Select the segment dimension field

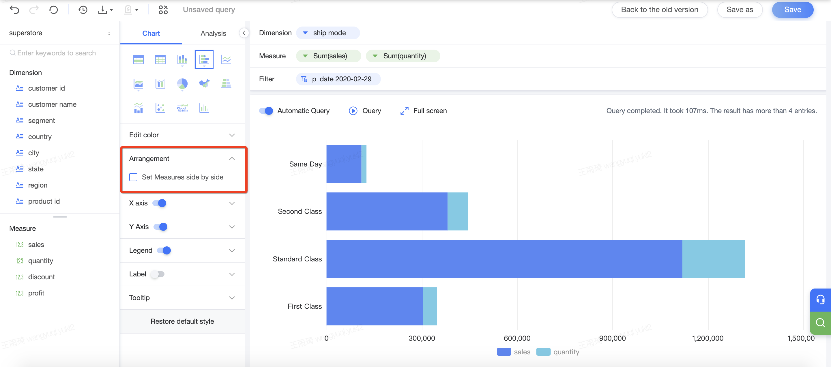click(x=41, y=121)
